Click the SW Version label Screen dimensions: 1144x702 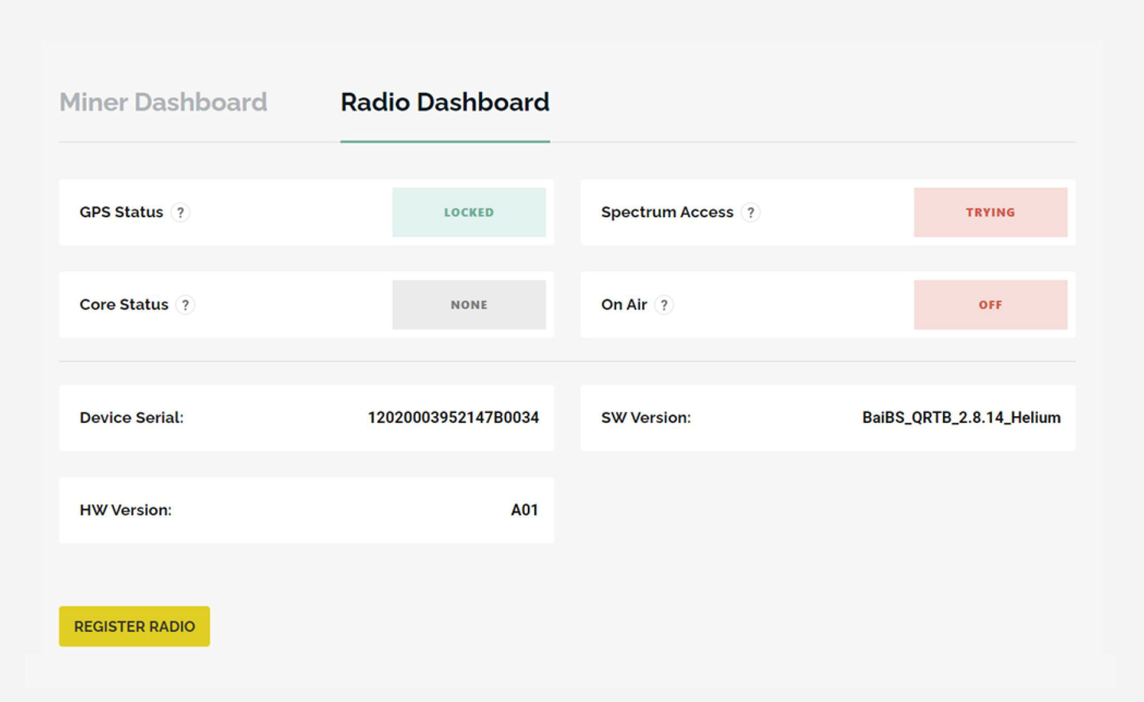click(x=646, y=417)
